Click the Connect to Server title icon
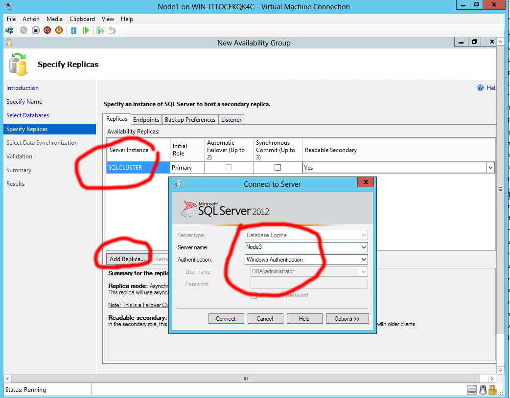This screenshot has height=398, width=510. [x=177, y=184]
